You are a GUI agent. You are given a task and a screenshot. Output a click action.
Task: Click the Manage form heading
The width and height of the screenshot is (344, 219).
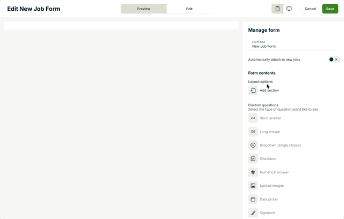pyautogui.click(x=264, y=30)
